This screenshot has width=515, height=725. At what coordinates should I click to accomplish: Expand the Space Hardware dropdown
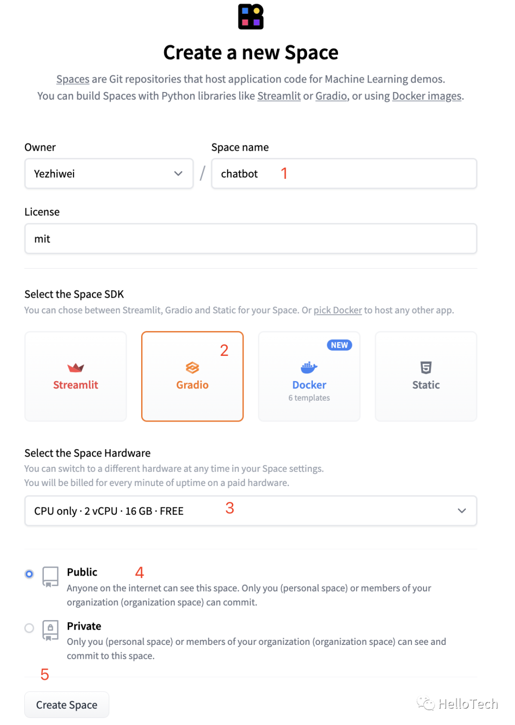click(x=251, y=511)
